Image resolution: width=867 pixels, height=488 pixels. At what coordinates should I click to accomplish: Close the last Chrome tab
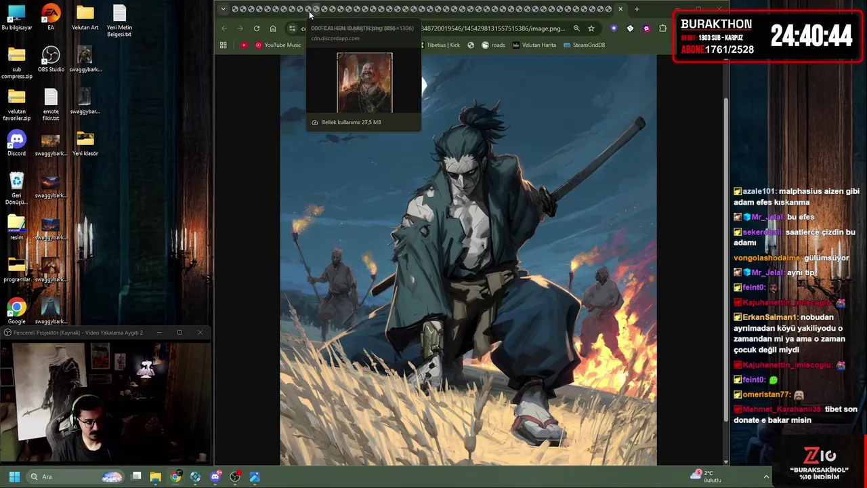coord(620,9)
